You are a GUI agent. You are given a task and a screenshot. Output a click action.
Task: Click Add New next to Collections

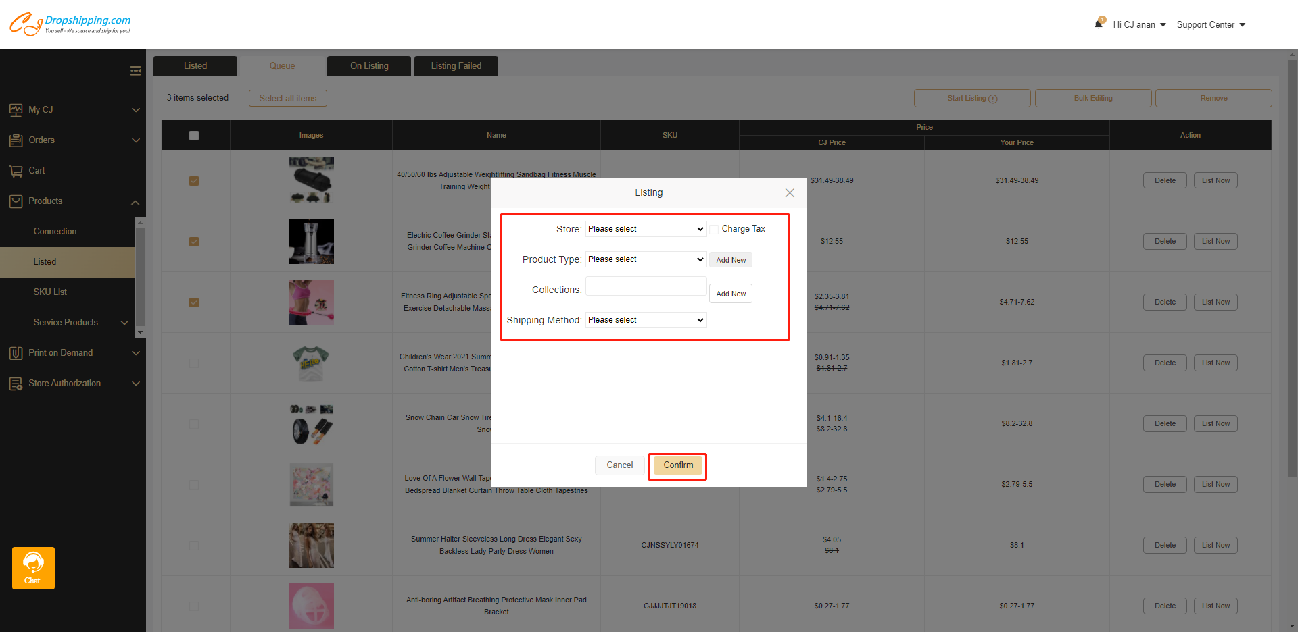730,294
